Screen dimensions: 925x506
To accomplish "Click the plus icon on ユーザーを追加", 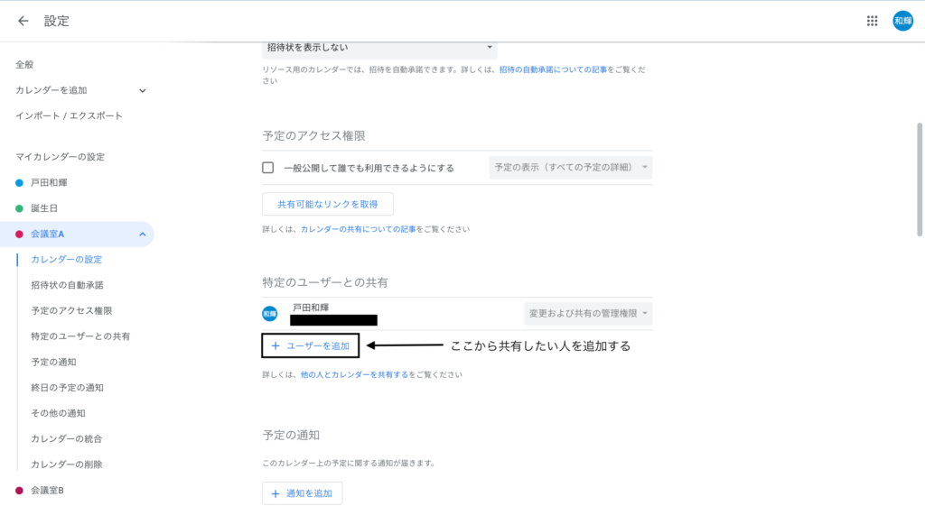I will [x=275, y=345].
